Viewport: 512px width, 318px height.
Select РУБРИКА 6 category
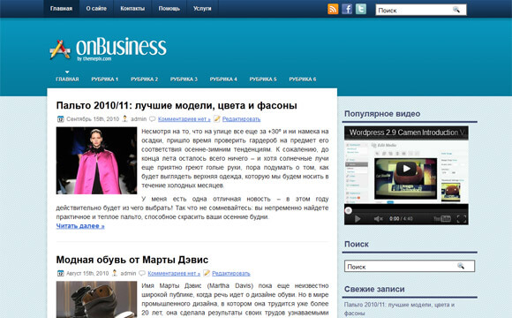(303, 79)
